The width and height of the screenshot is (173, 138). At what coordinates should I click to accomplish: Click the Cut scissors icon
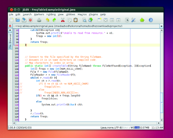(x=63, y=20)
